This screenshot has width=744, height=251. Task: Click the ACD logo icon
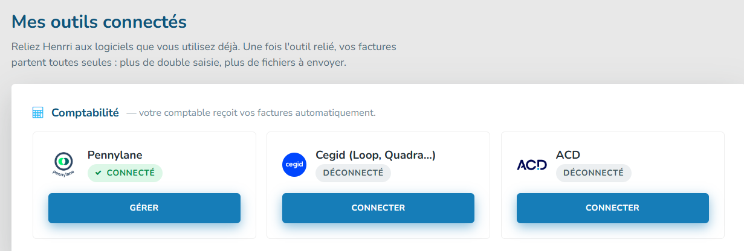(x=532, y=165)
